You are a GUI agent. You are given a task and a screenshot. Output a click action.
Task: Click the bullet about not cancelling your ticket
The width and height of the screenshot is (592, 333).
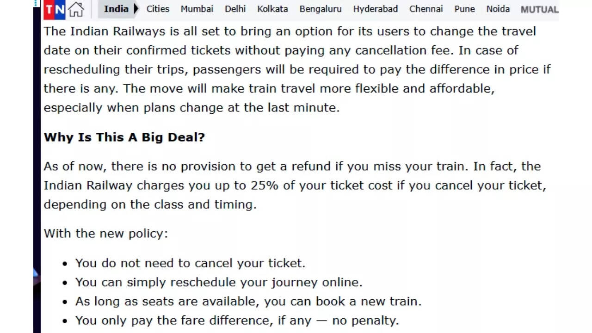pyautogui.click(x=190, y=263)
